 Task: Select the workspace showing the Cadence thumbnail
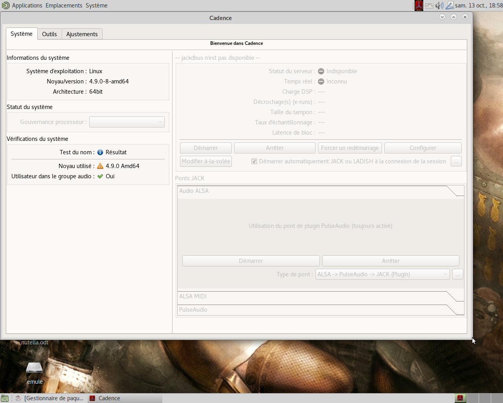(460, 398)
